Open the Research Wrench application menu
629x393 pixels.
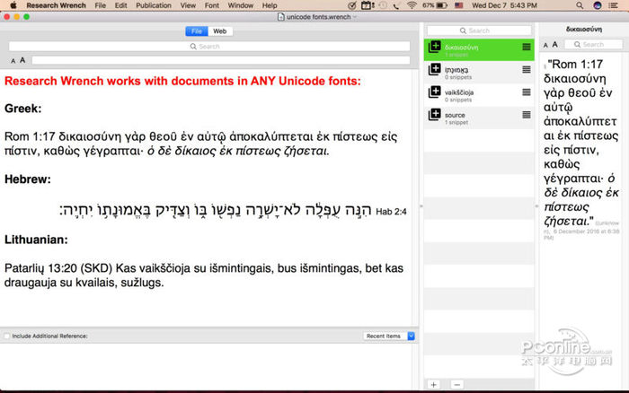(56, 5)
